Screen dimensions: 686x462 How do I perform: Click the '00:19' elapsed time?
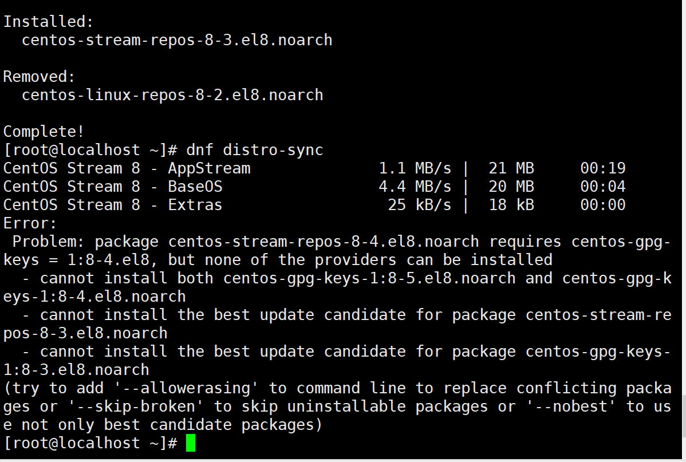(x=603, y=168)
